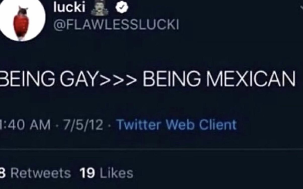Screen dimensions: 303x189
Task: View the 8 Retweets list
Action: coord(35,173)
